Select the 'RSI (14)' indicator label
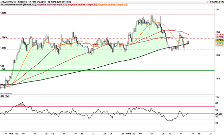This screenshot has height=135, width=224. 5,96
